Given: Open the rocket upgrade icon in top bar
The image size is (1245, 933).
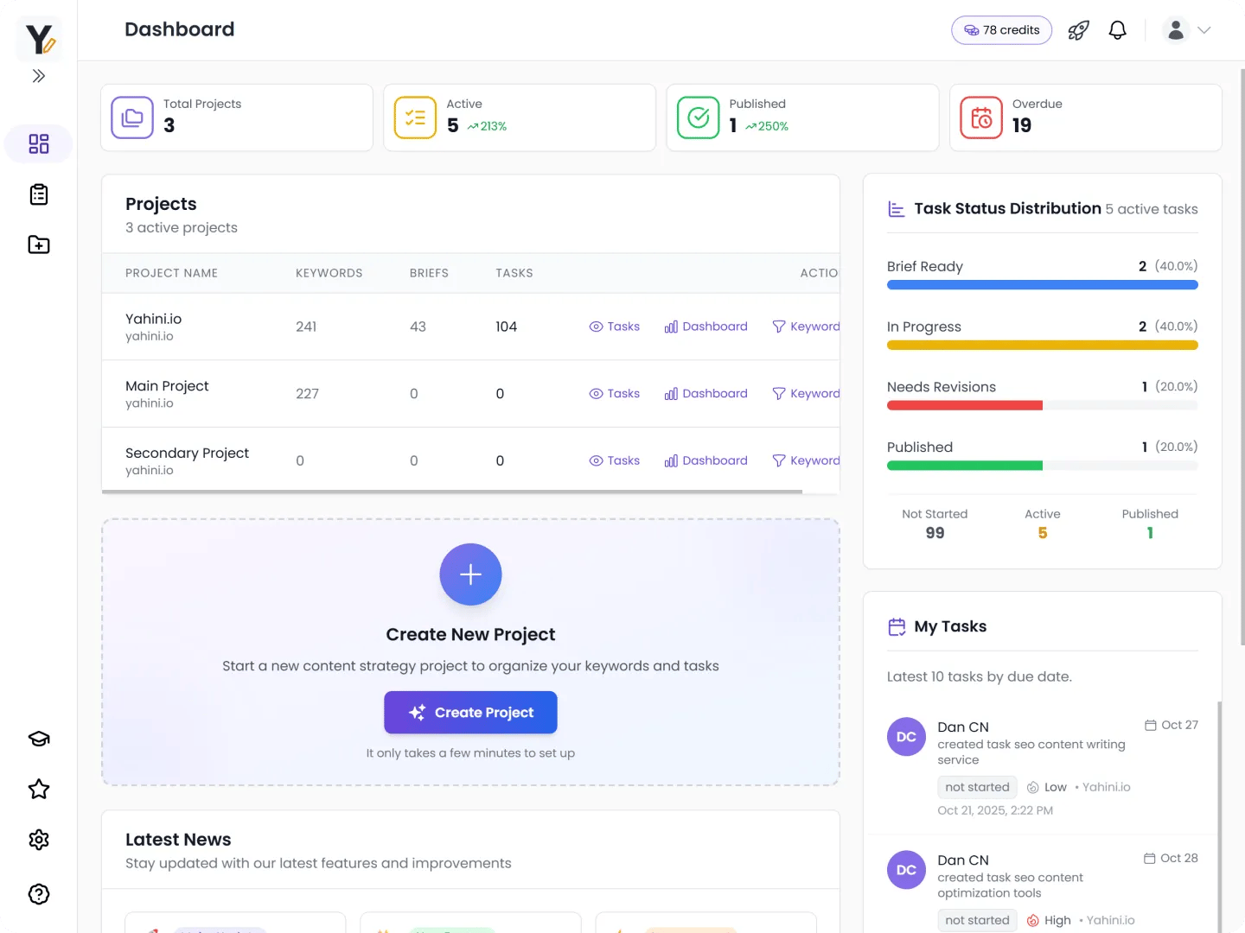Looking at the screenshot, I should 1078,29.
